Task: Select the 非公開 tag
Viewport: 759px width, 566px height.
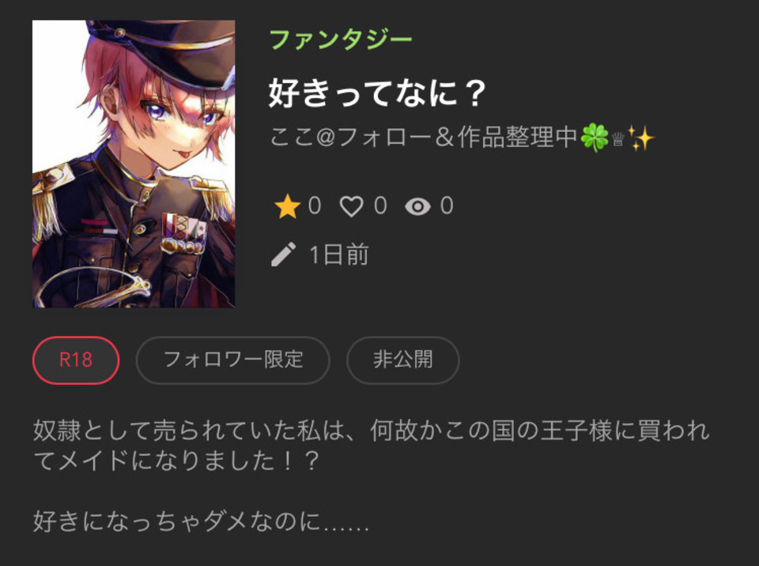Action: (402, 360)
